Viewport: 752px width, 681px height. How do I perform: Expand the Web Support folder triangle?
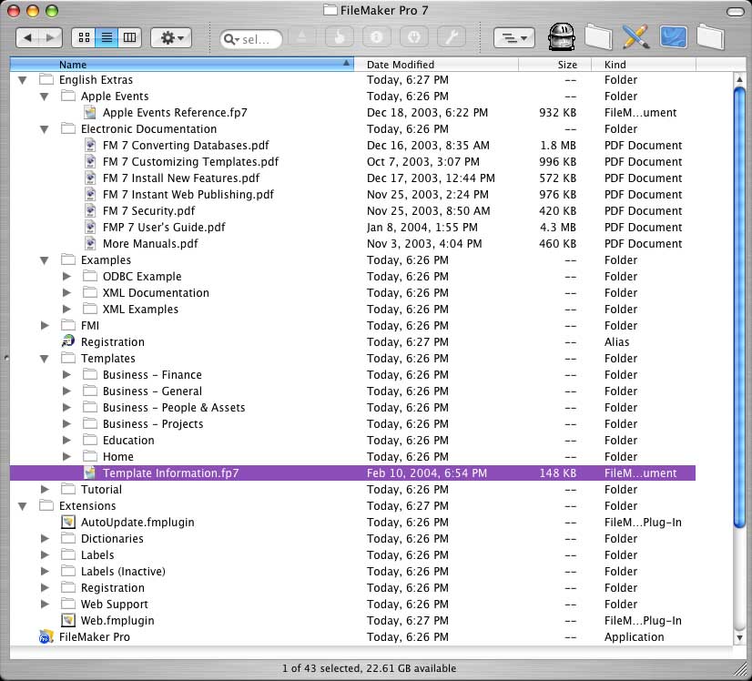click(45, 604)
